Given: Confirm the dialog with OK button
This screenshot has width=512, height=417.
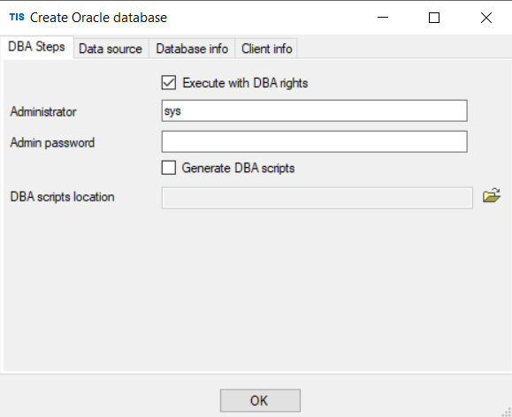Looking at the screenshot, I should 260,400.
